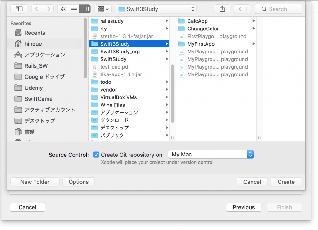Screen dimensions: 318x230
Task: Click the back navigation arrow
Action: [37, 9]
